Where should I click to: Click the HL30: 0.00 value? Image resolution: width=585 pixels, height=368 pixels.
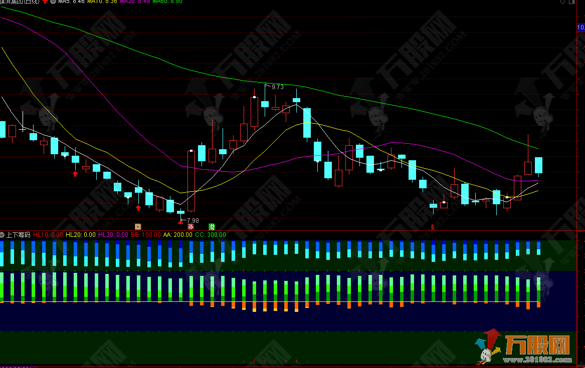point(113,235)
